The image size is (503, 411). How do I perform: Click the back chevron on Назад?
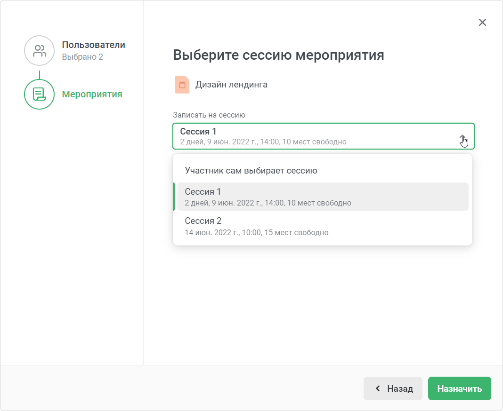[x=378, y=388]
